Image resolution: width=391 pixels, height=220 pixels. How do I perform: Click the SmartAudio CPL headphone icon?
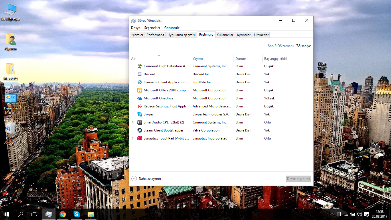[x=140, y=122]
